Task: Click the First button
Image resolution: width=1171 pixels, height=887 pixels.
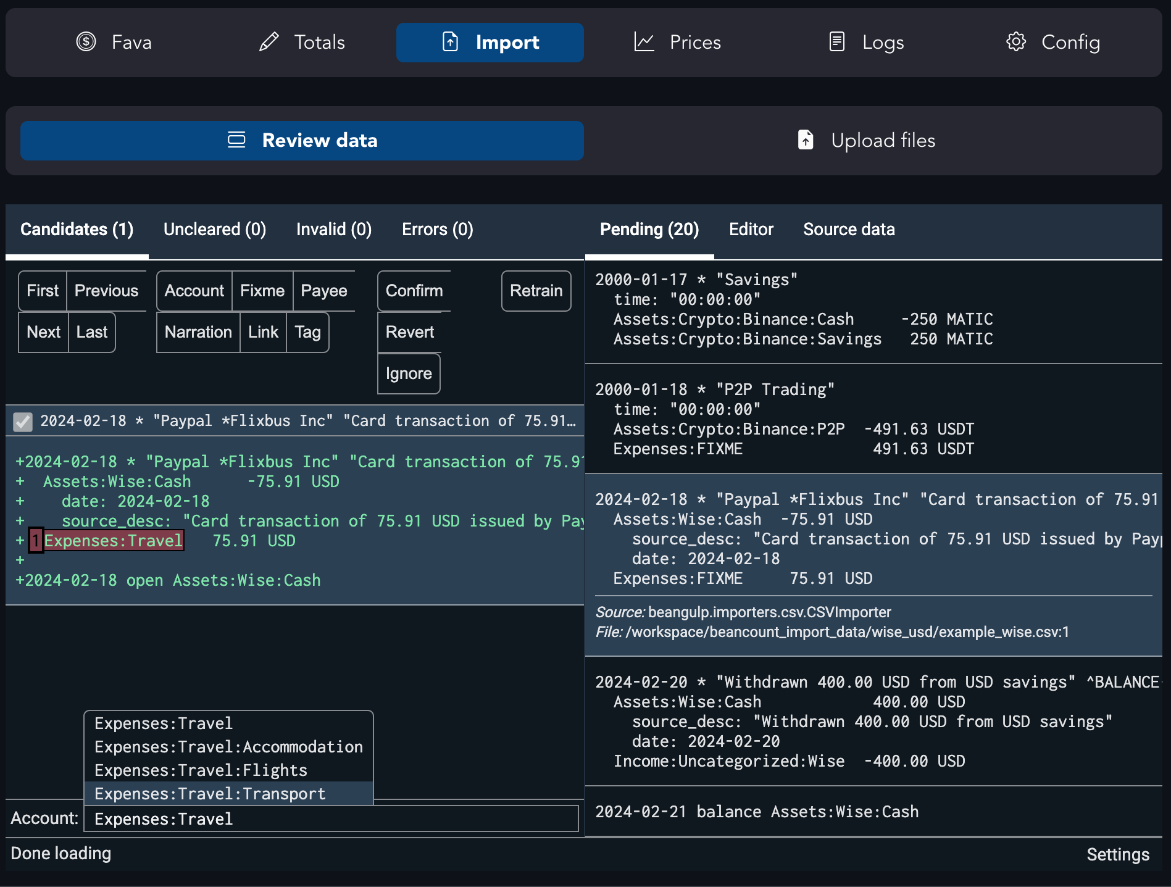Action: (43, 291)
